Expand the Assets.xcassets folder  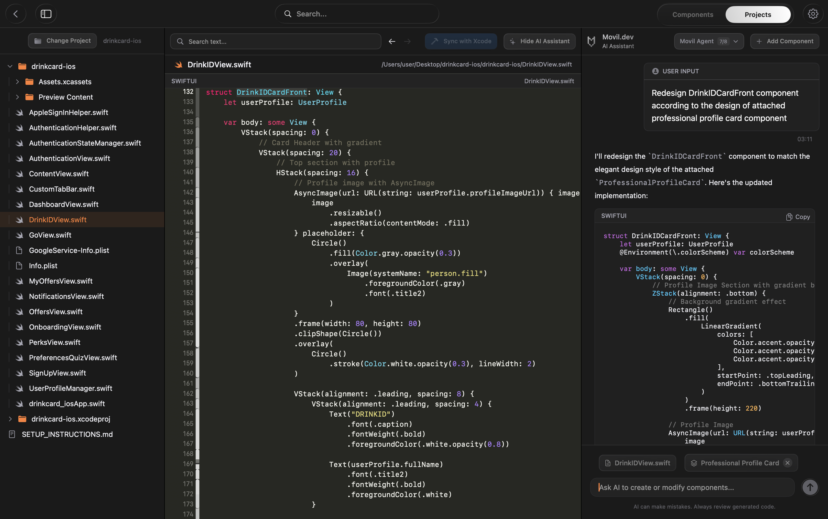[17, 82]
